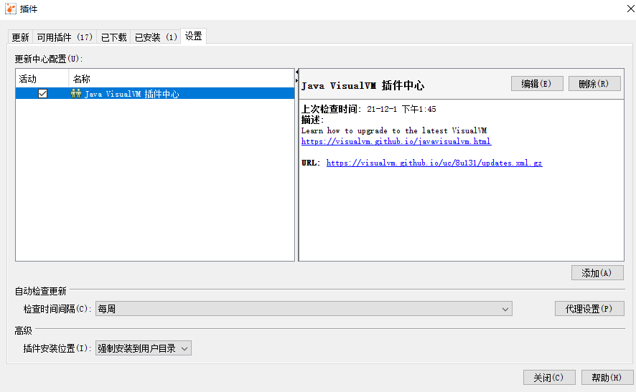Expand the 检查时间间隔 dropdown showing 每周
The width and height of the screenshot is (636, 392).
(x=304, y=309)
